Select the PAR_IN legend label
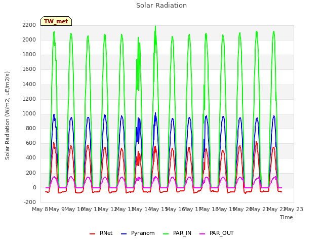The width and height of the screenshot is (324, 243). tap(182, 233)
